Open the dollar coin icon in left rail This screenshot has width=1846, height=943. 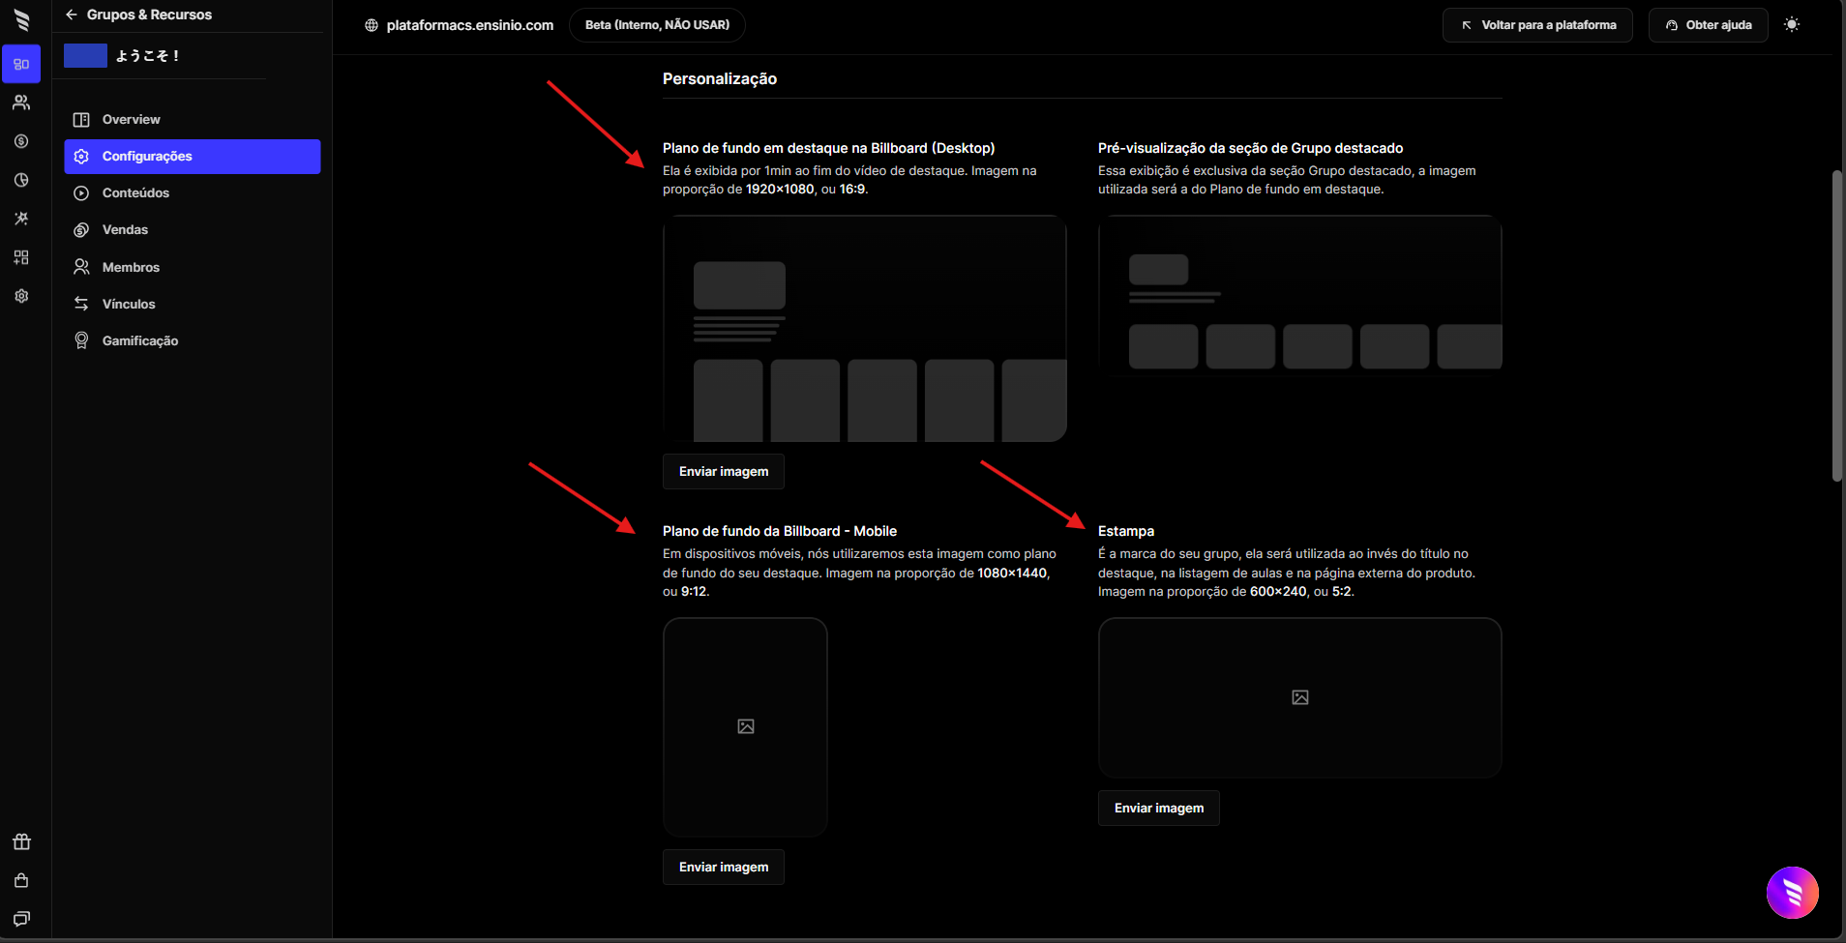21,141
